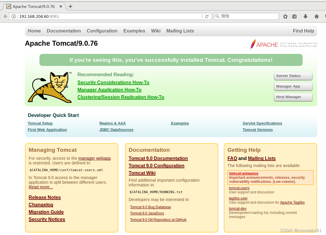Open the Tomcat 9.0 Configuration link
The height and width of the screenshot is (235, 326).
tap(156, 166)
